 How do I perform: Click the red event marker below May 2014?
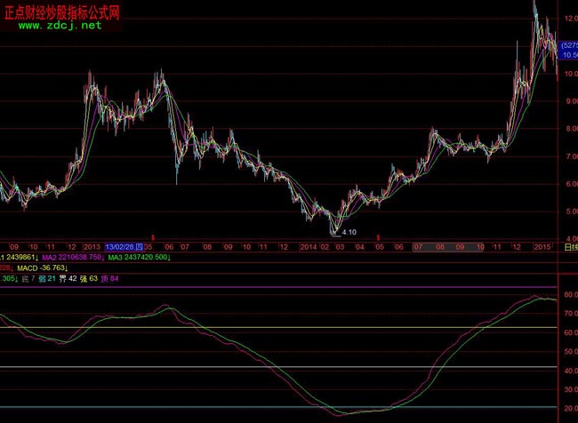tap(380, 237)
